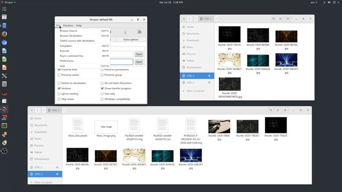Viewport: 342px width, 192px height.
Task: Launch LibreOffice Calc from the dock
Action: tap(4, 59)
